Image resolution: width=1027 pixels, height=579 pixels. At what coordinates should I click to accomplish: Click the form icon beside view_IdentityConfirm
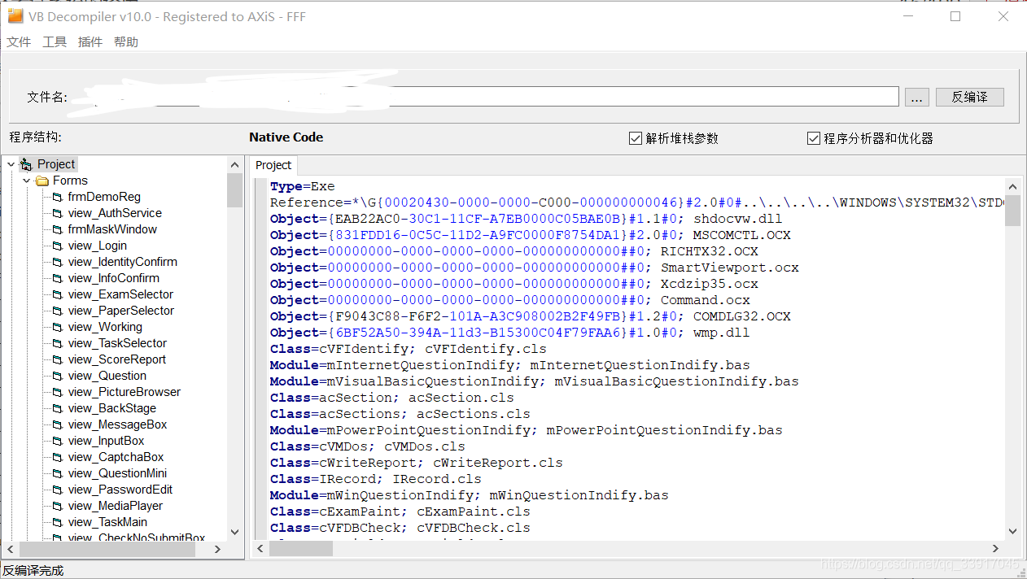(58, 262)
